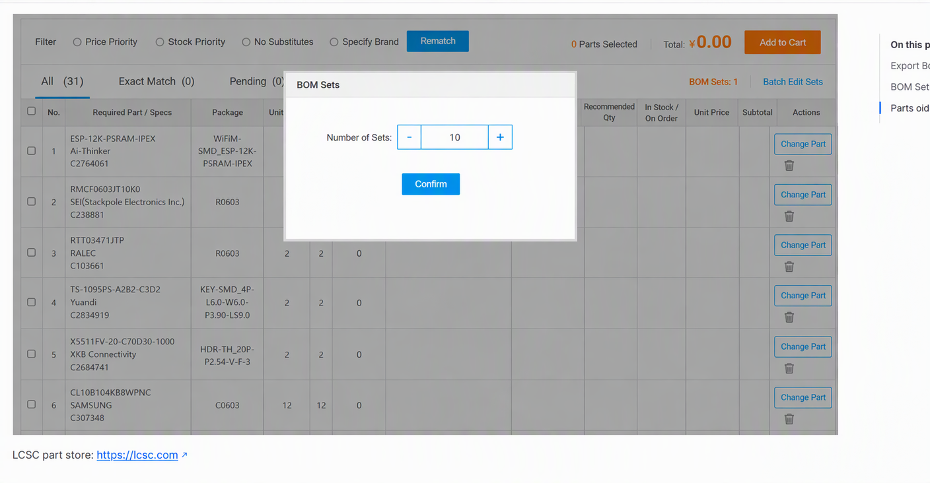Click Change Part for CL10B104KB8WPNC
The height and width of the screenshot is (483, 930).
click(x=803, y=397)
